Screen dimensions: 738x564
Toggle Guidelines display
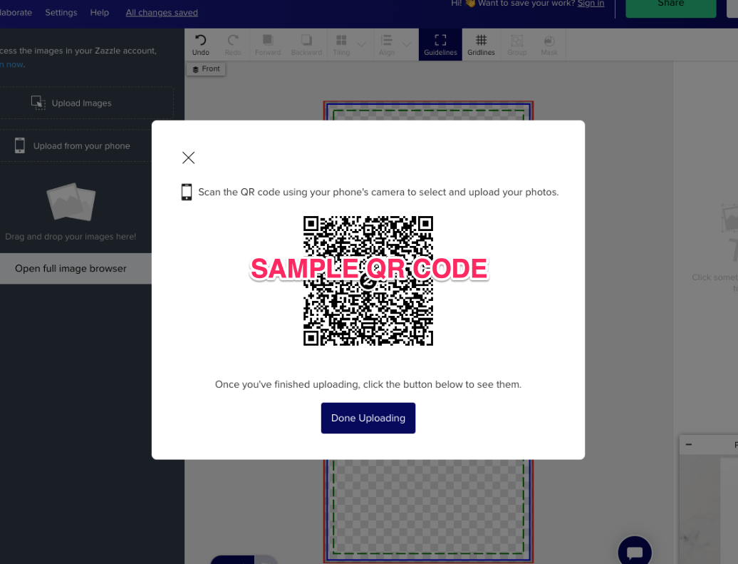(x=440, y=45)
